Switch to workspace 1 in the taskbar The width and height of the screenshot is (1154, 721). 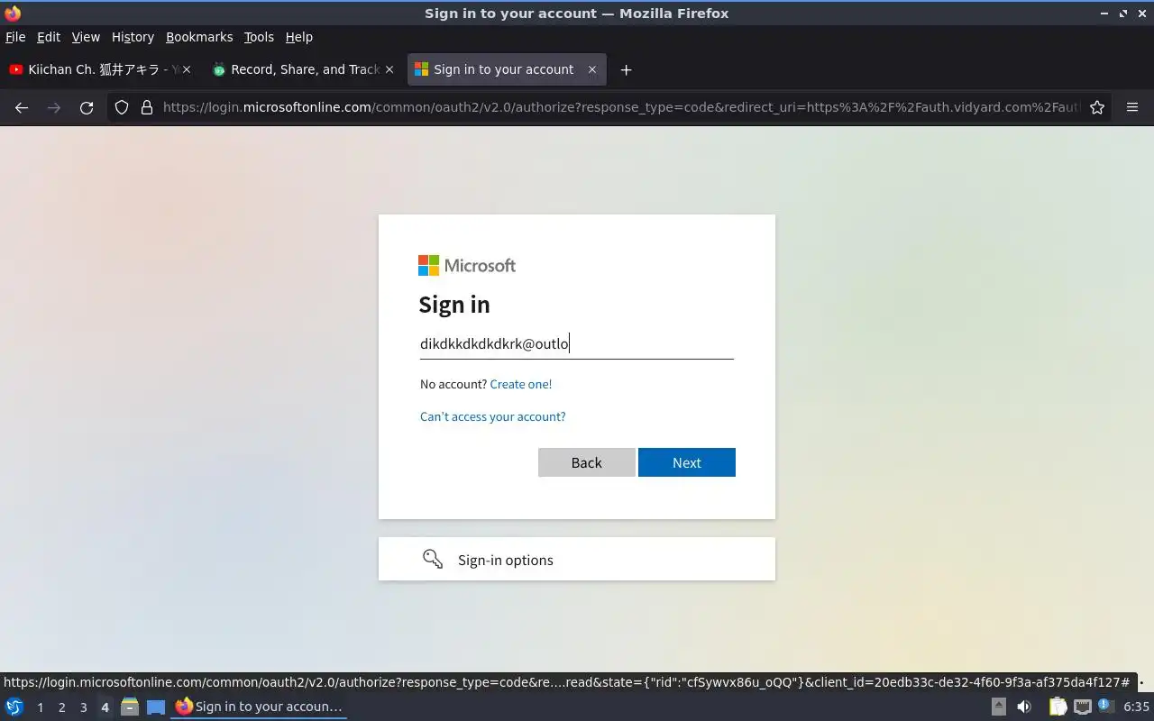[40, 707]
